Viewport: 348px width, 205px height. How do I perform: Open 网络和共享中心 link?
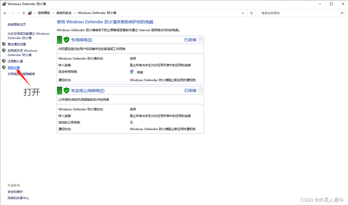[x=18, y=198]
